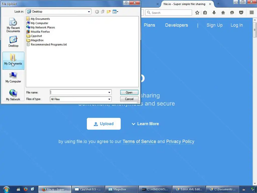The height and width of the screenshot is (193, 257).
Task: Select Desktop shortcut in places bar
Action: [13, 42]
